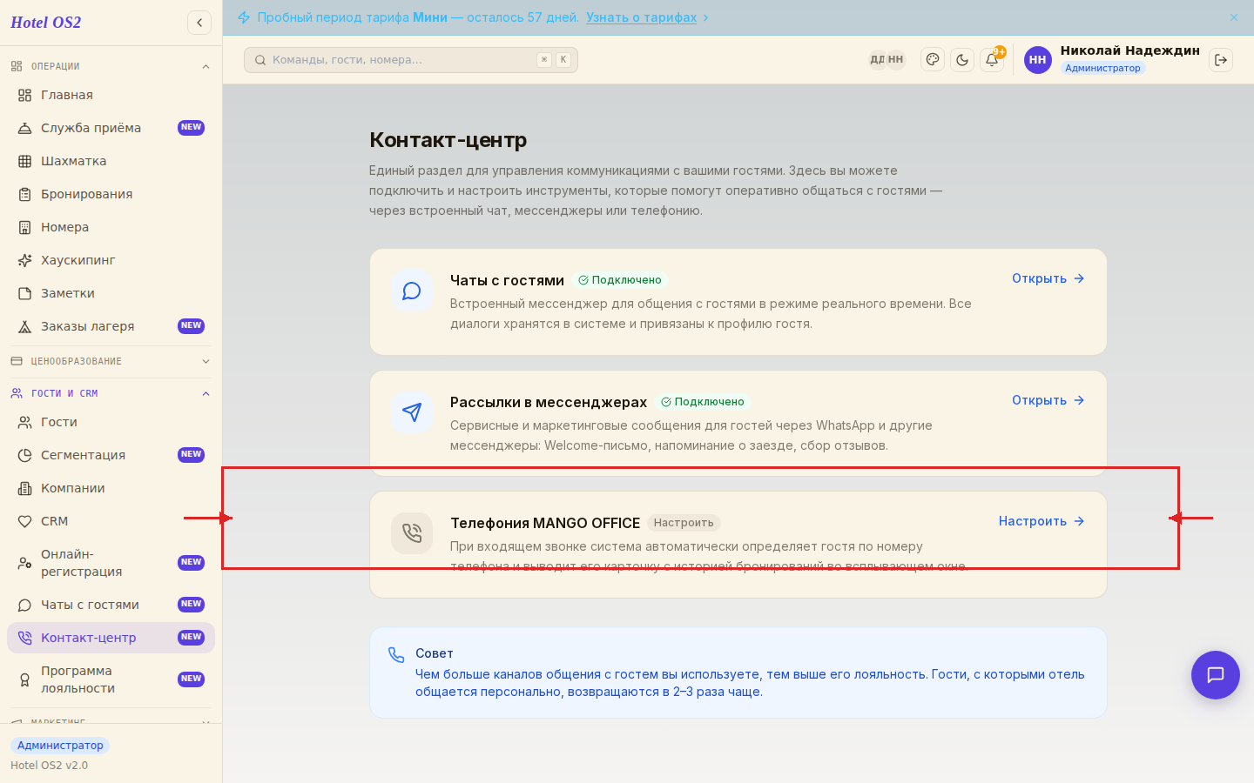Collapse the Гости и CRM section
Viewport: 1254px width, 783px height.
pos(111,393)
